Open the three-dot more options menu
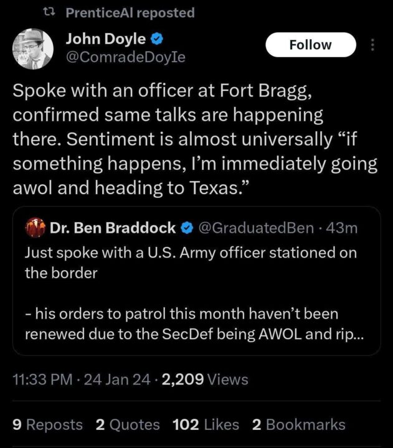The height and width of the screenshot is (448, 393). pyautogui.click(x=373, y=45)
